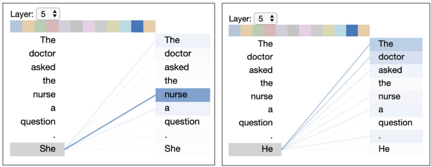Toggle the olive-yellow head in right panel

(x=328, y=31)
